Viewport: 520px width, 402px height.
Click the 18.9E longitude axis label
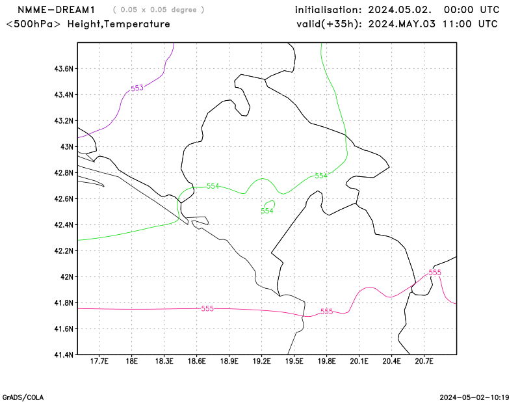229,361
